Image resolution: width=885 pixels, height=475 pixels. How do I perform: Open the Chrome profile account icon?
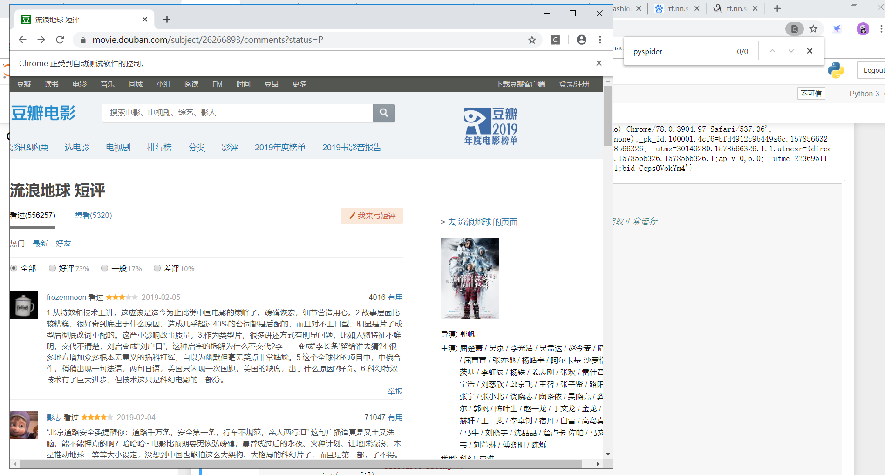[x=581, y=40]
